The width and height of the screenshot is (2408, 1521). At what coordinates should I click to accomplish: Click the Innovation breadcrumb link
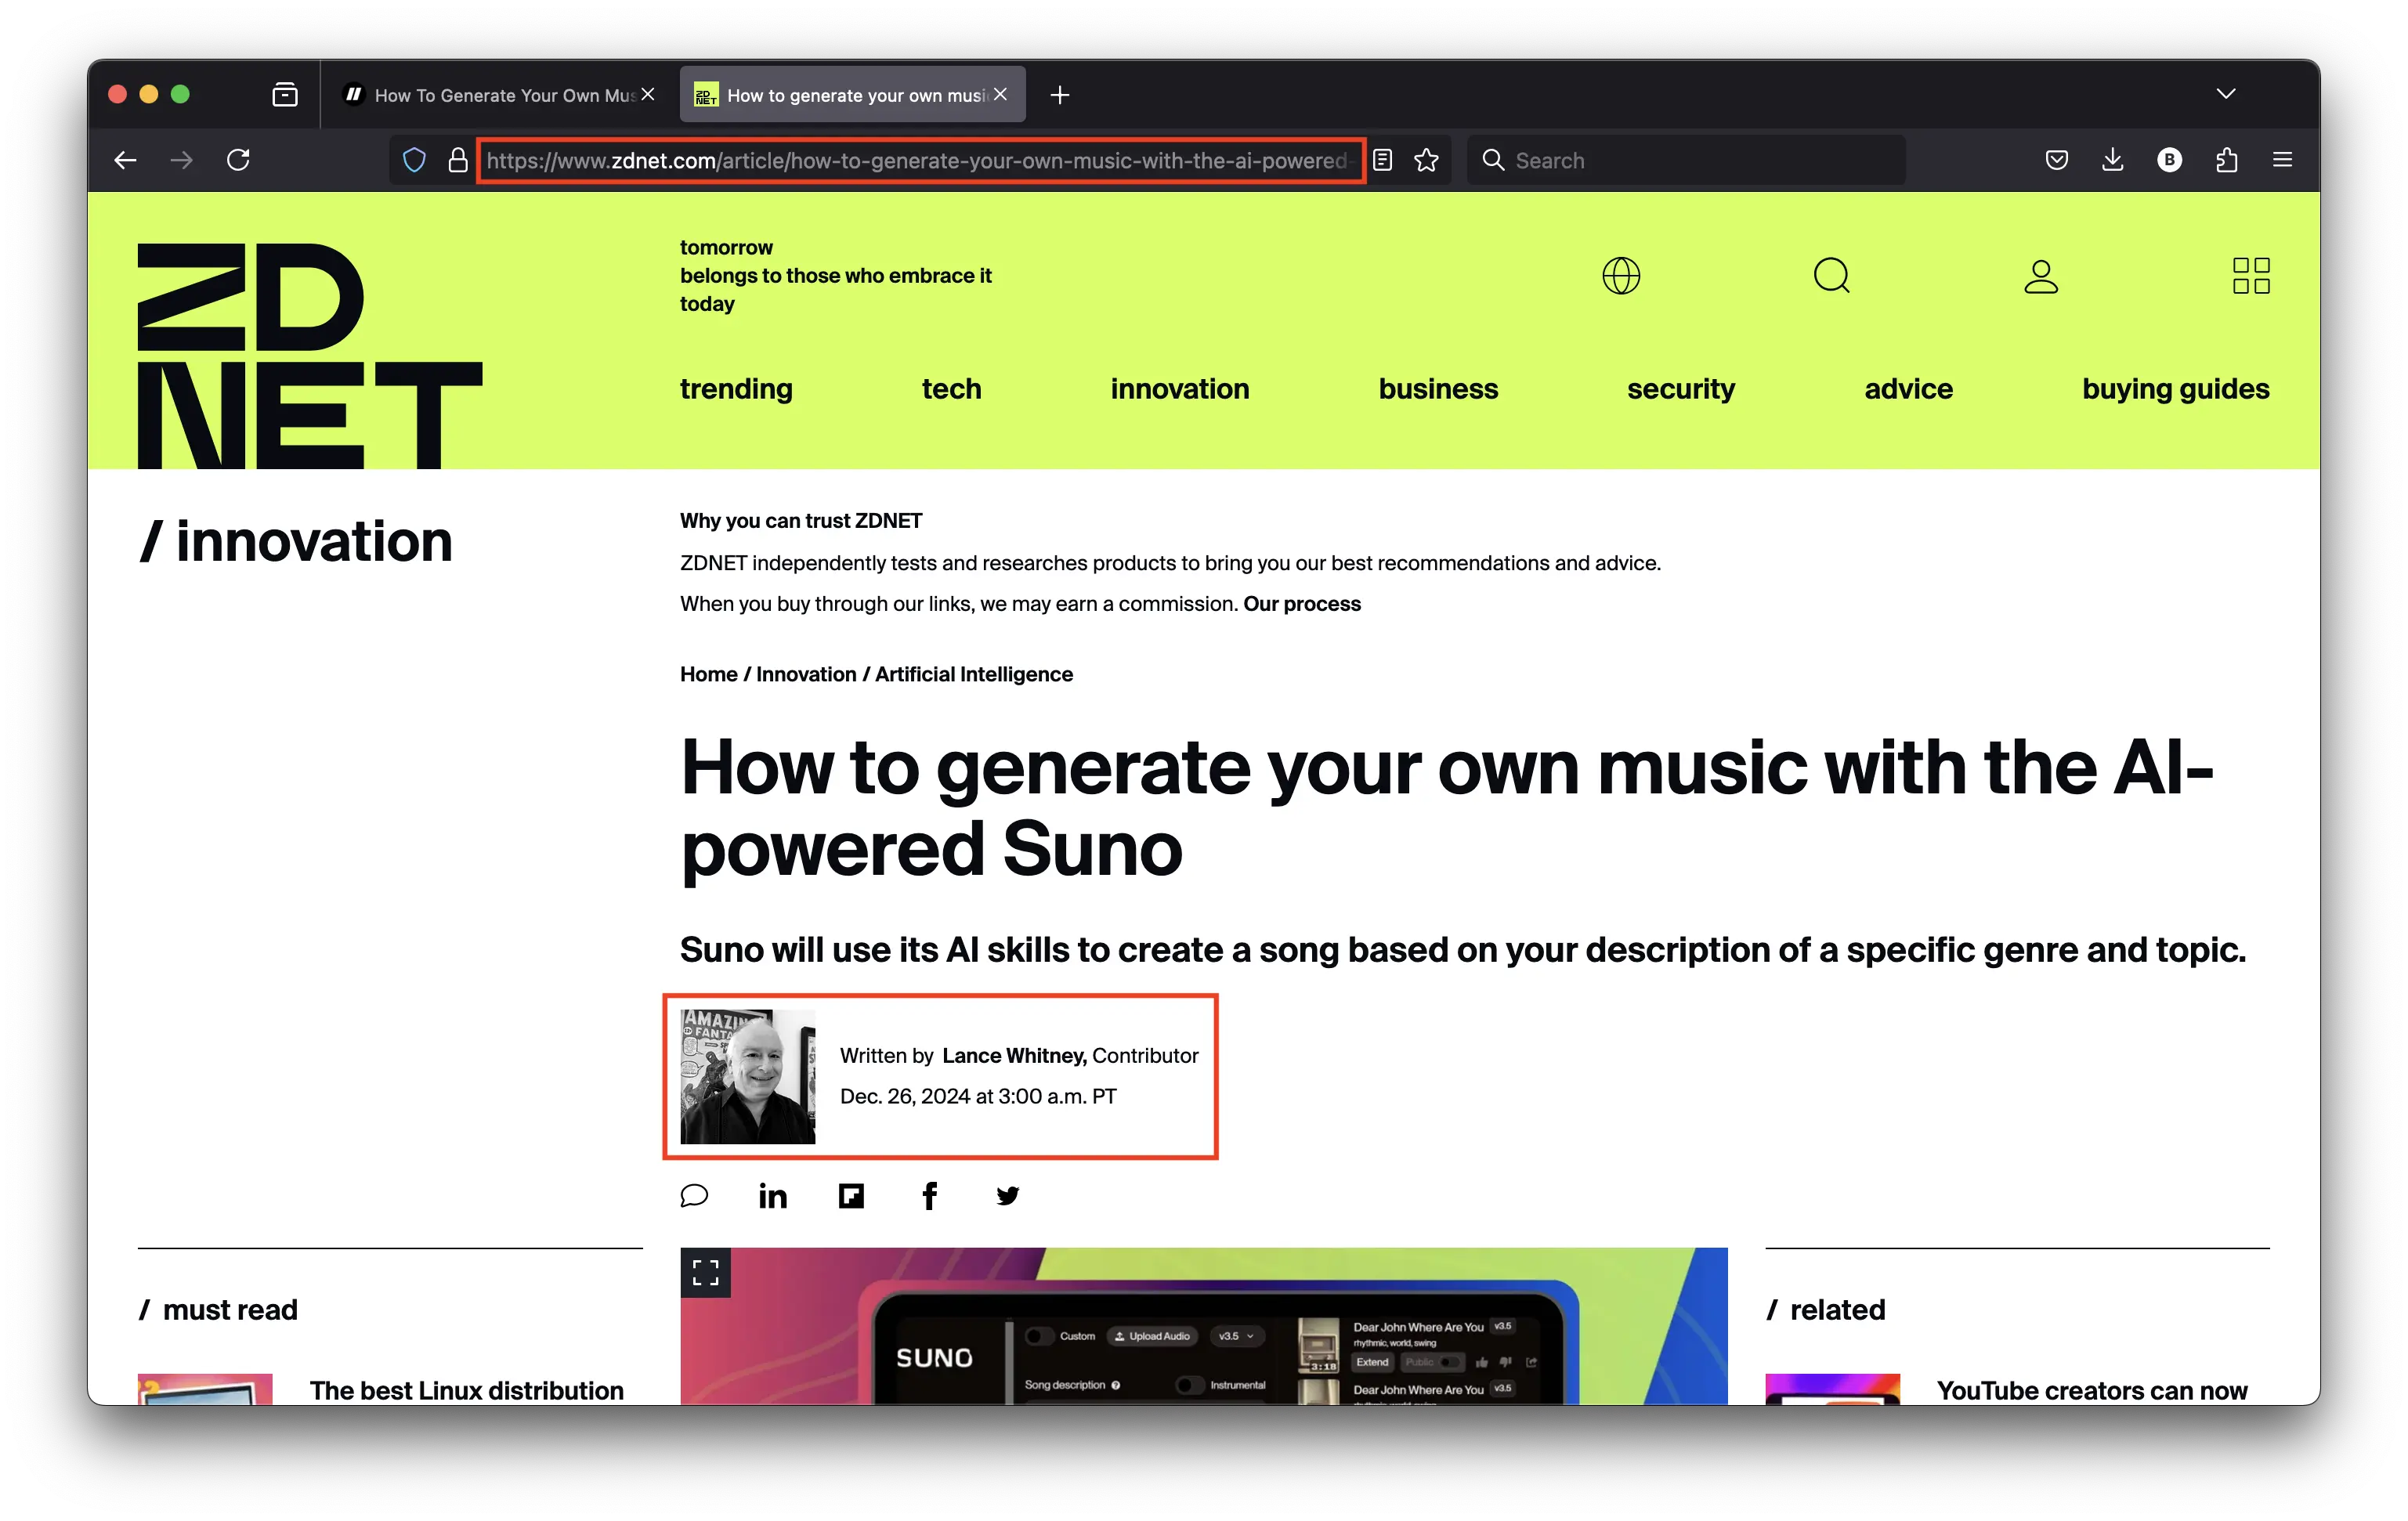(x=806, y=674)
